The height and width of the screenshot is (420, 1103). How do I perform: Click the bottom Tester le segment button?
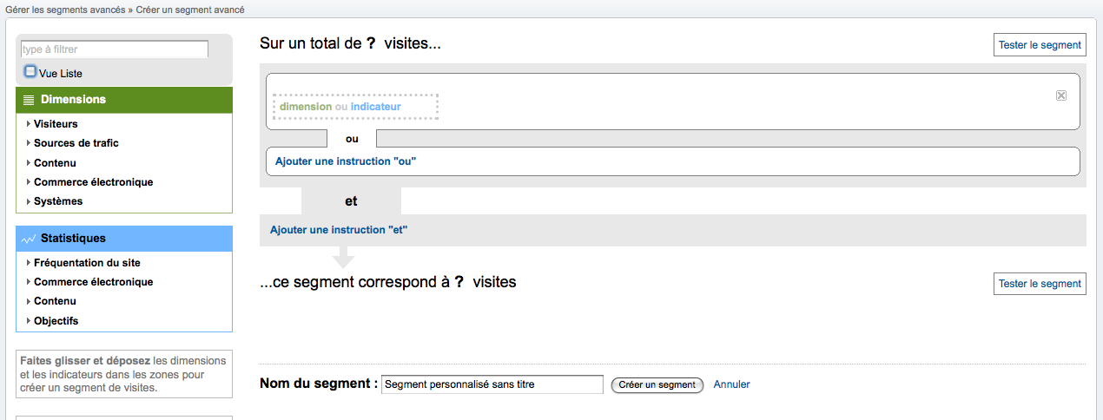coord(1040,284)
